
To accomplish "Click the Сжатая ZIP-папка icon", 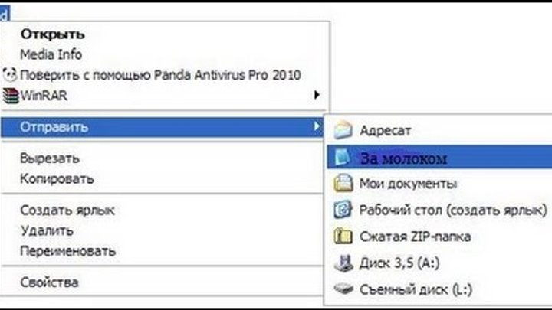I will tap(344, 237).
